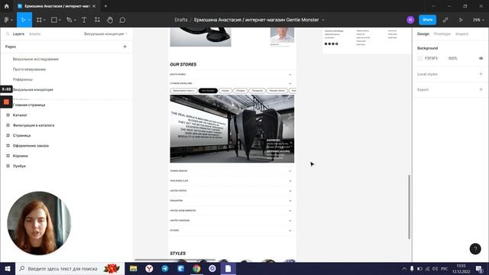Screen dimensions: 489x275
Task: Select the Оформление заказа layer
Action: (x=31, y=146)
